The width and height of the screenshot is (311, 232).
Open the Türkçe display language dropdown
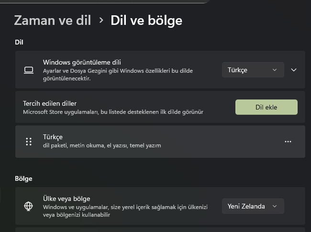tap(253, 70)
